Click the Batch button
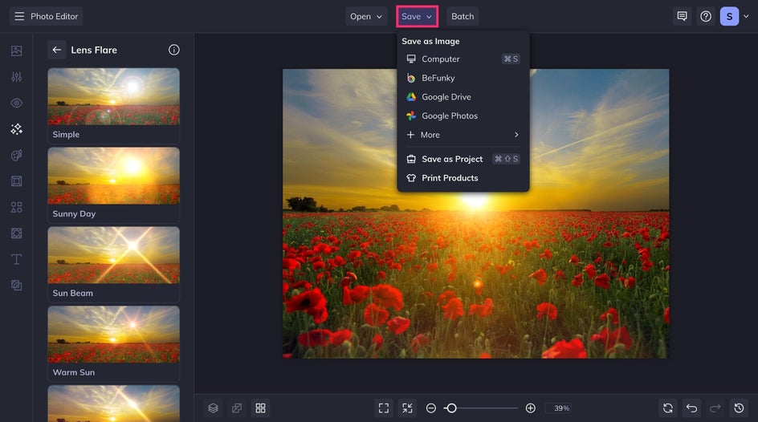This screenshot has height=422, width=758. pos(463,16)
